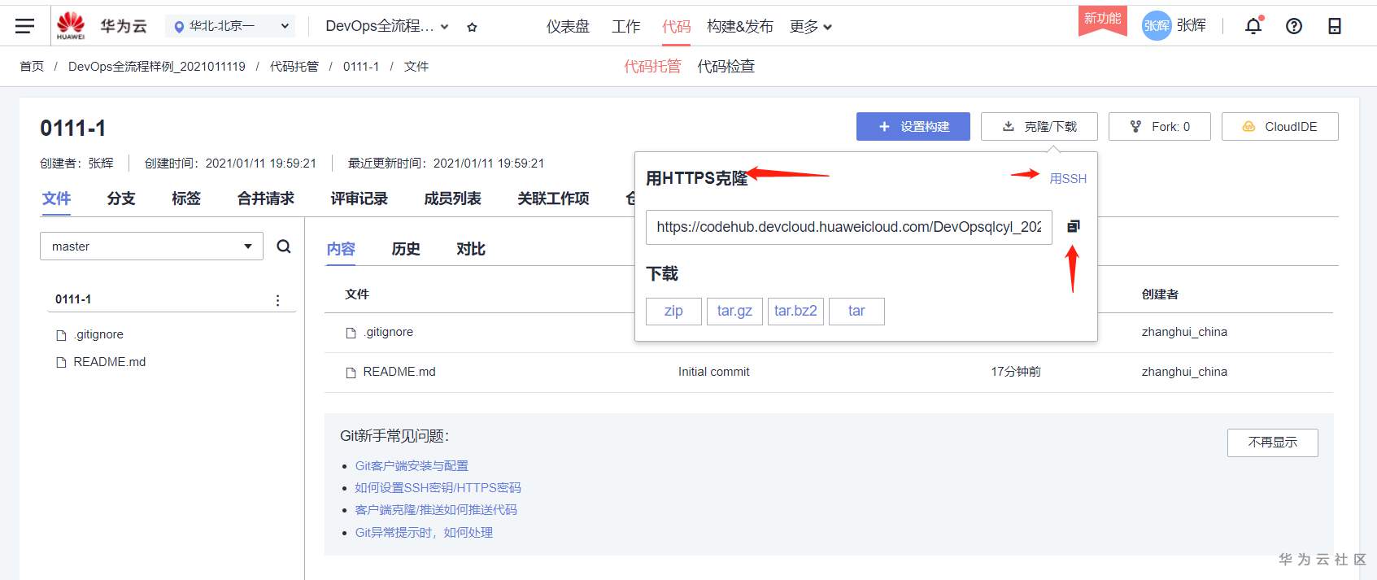1377x580 pixels.
Task: Click .gitignore file icon in sidebar tree
Action: pos(61,335)
